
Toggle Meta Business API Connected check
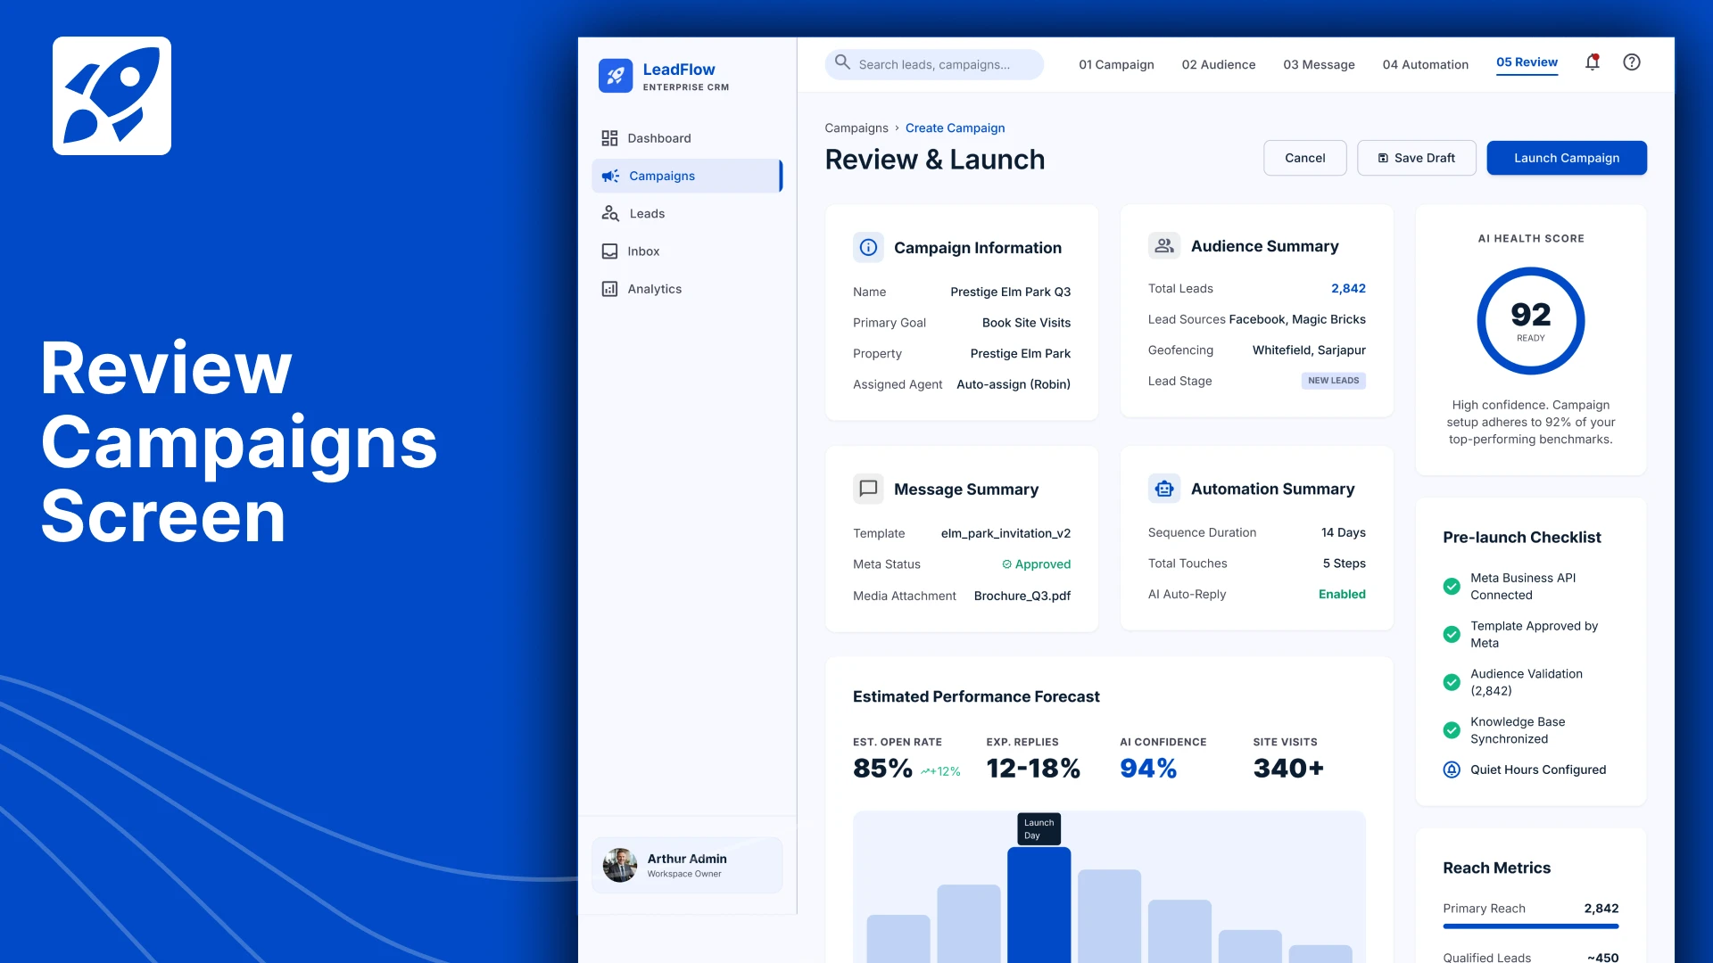pos(1452,587)
